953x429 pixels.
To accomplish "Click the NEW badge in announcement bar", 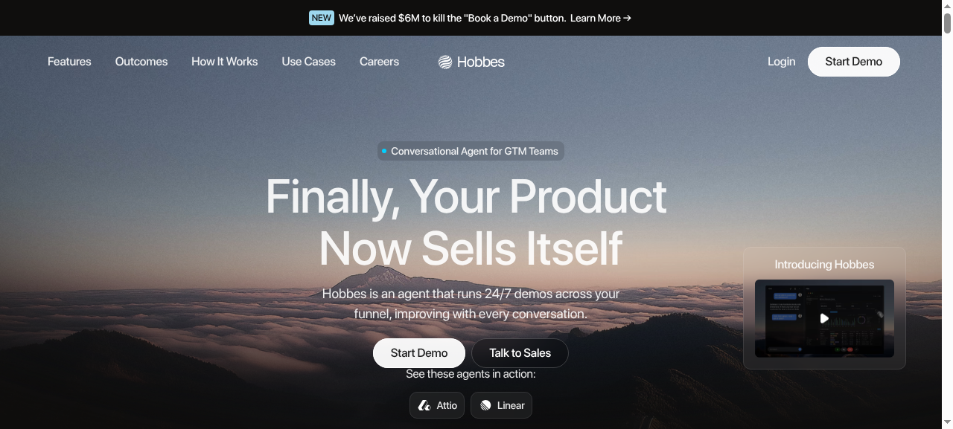I will tap(322, 18).
